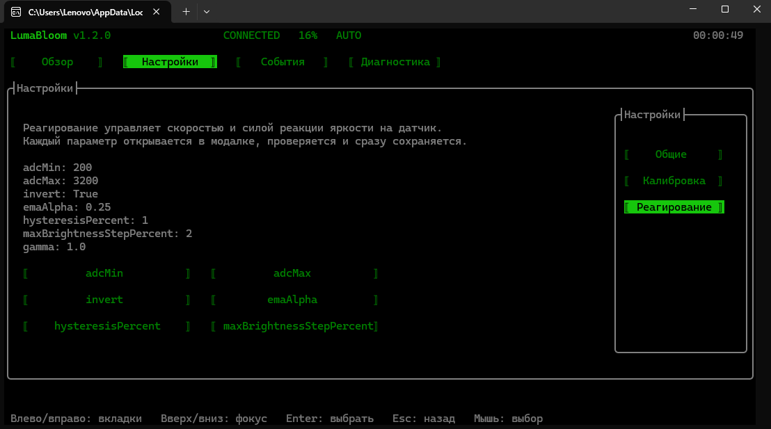This screenshot has height=429, width=771.
Task: Open the hysteresisPercent parameter editor
Action: pyautogui.click(x=106, y=326)
